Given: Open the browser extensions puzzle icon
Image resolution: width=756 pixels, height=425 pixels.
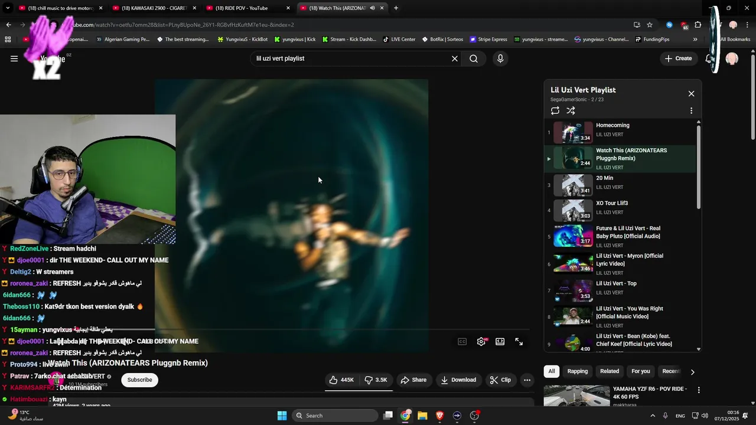Looking at the screenshot, I should point(698,25).
